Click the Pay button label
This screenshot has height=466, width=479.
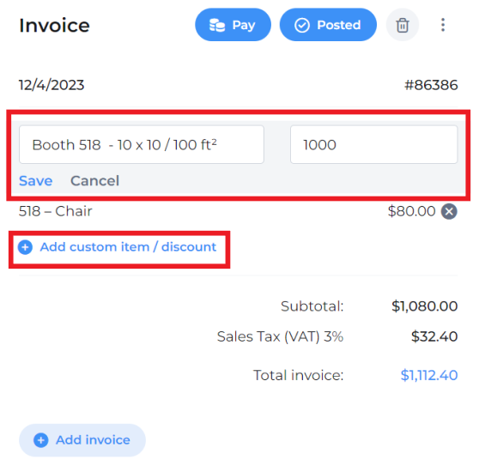(x=243, y=25)
